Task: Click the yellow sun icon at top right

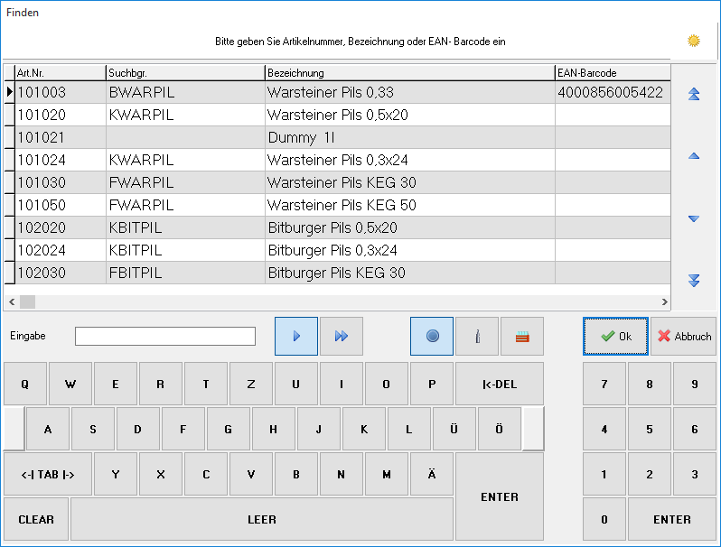Action: (693, 41)
